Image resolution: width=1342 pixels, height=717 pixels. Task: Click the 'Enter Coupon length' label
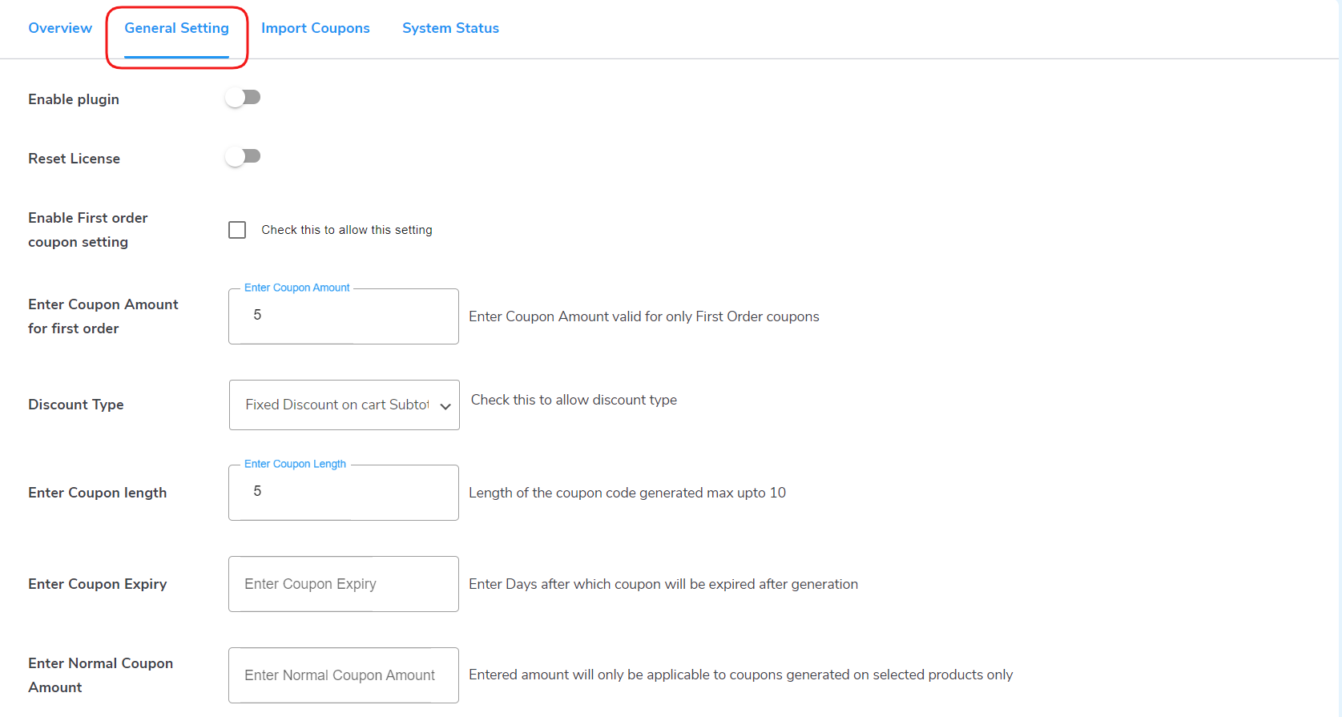click(x=98, y=493)
